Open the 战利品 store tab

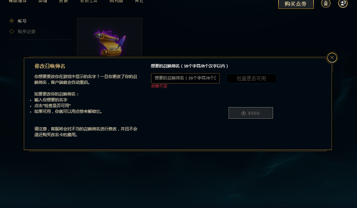(x=116, y=1)
